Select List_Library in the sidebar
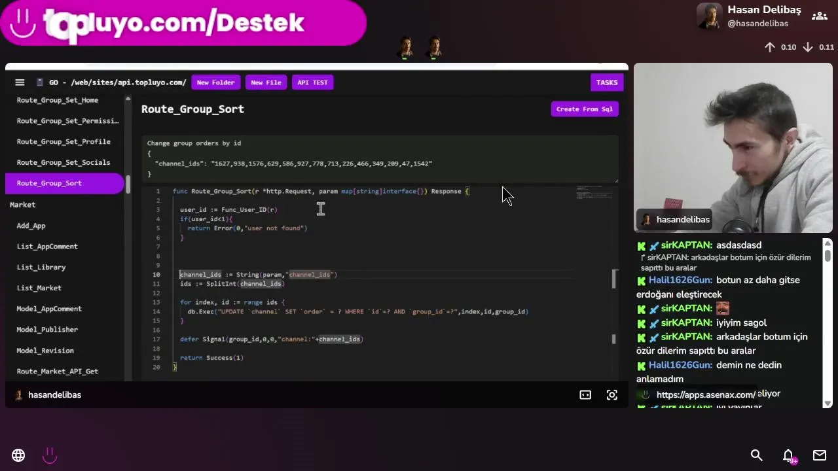 coord(41,268)
